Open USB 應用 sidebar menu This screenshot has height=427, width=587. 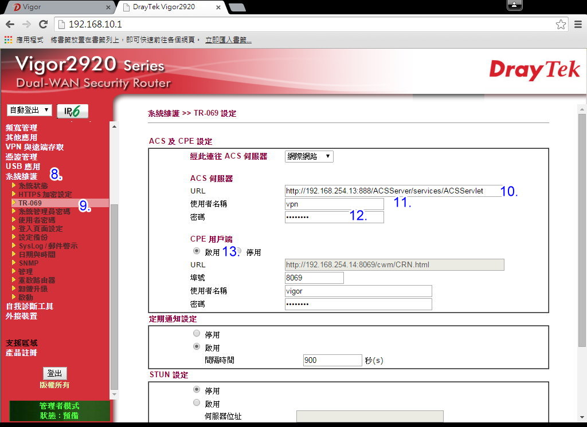[23, 167]
